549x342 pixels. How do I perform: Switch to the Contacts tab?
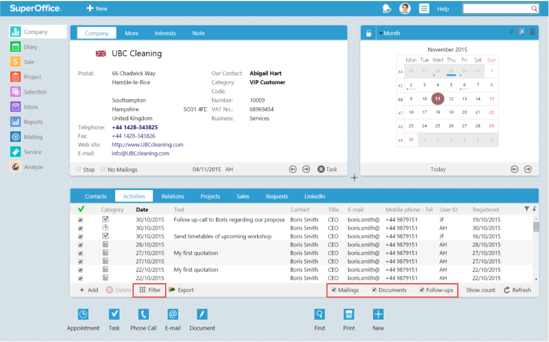[x=96, y=196]
